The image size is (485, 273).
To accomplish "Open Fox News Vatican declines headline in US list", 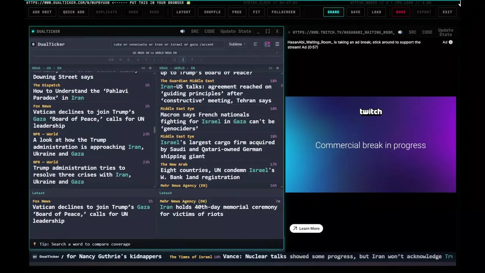I will [x=89, y=119].
